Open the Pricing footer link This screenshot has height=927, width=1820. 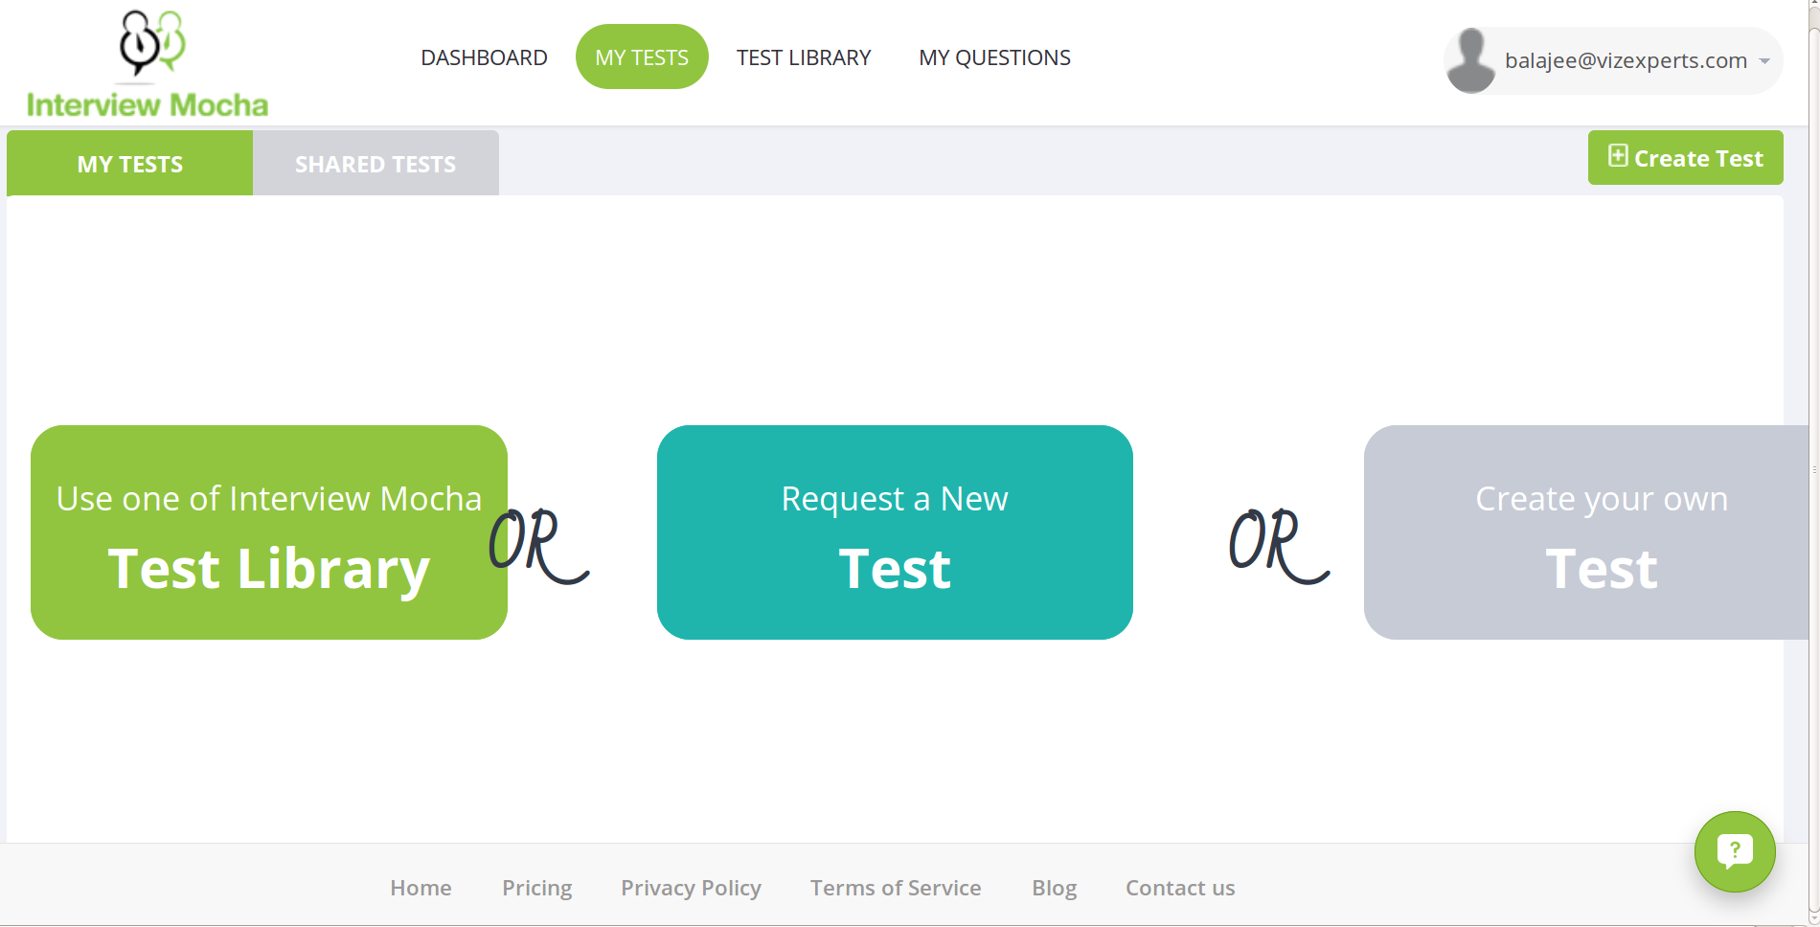pos(537,888)
